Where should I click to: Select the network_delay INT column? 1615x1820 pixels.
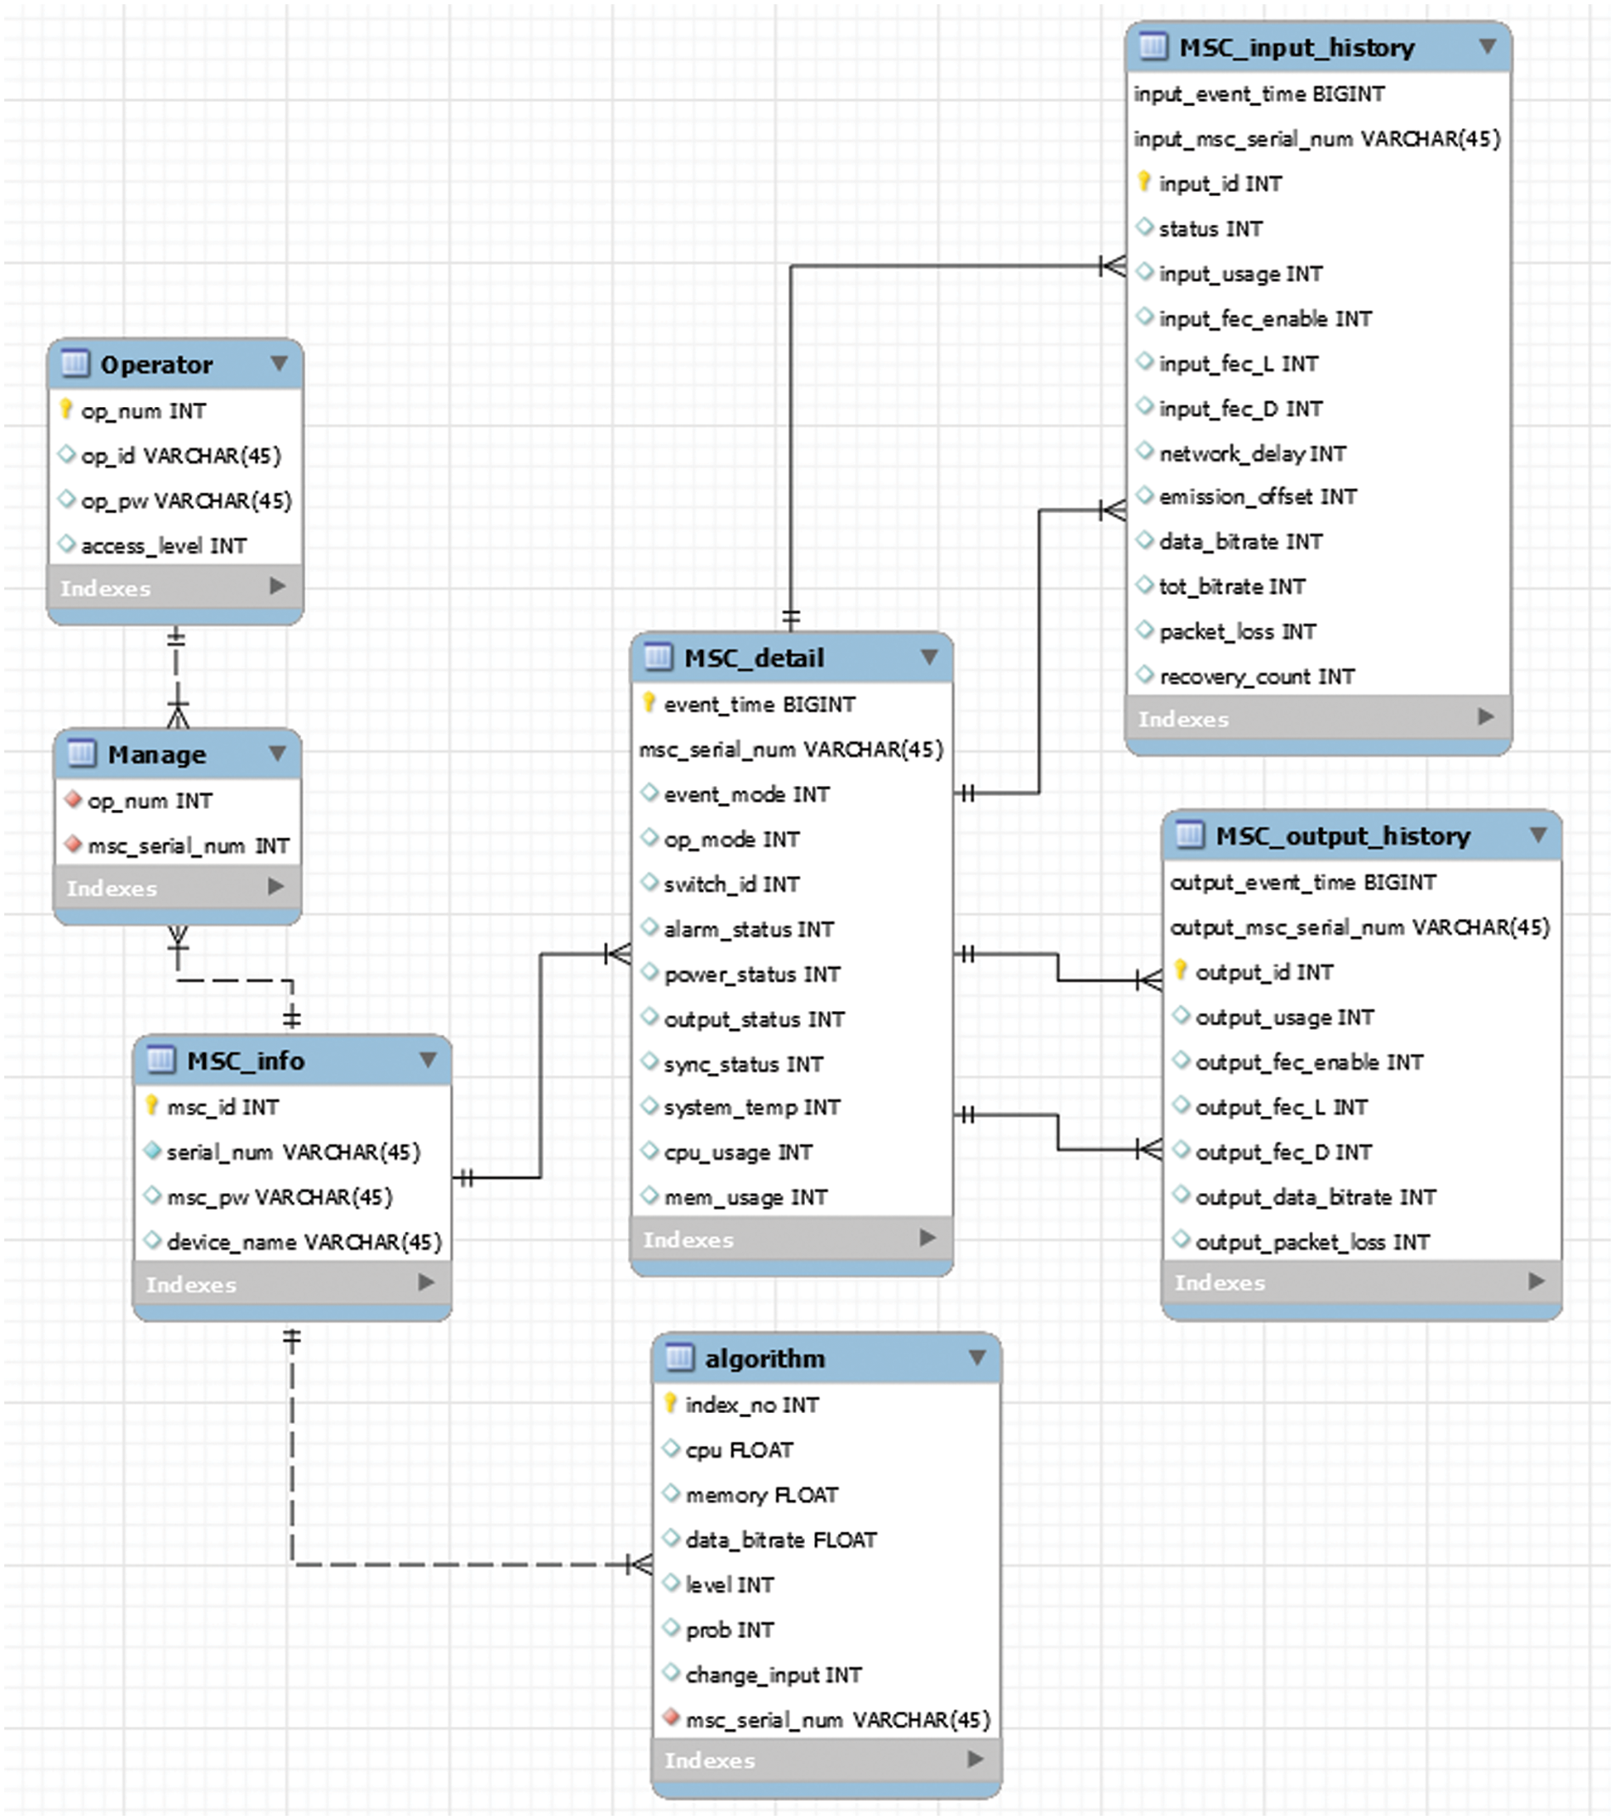tap(1251, 453)
